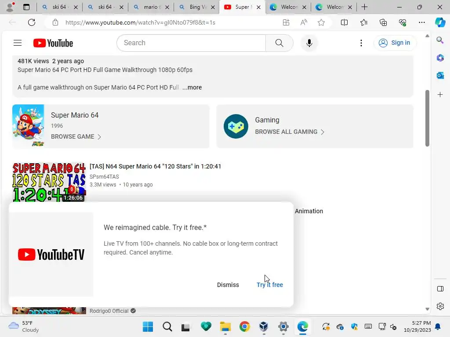Refresh the current page
The width and height of the screenshot is (450, 337).
(32, 22)
